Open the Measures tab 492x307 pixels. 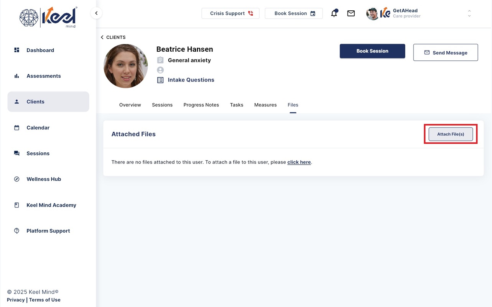265,105
